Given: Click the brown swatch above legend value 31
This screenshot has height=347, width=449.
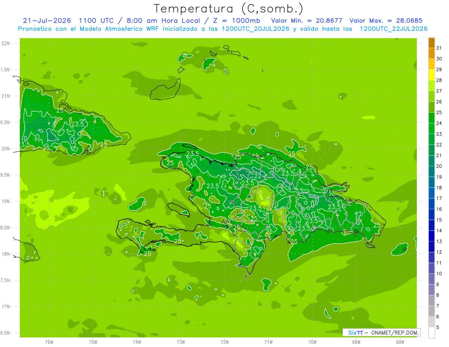Looking at the screenshot, I should [x=431, y=42].
